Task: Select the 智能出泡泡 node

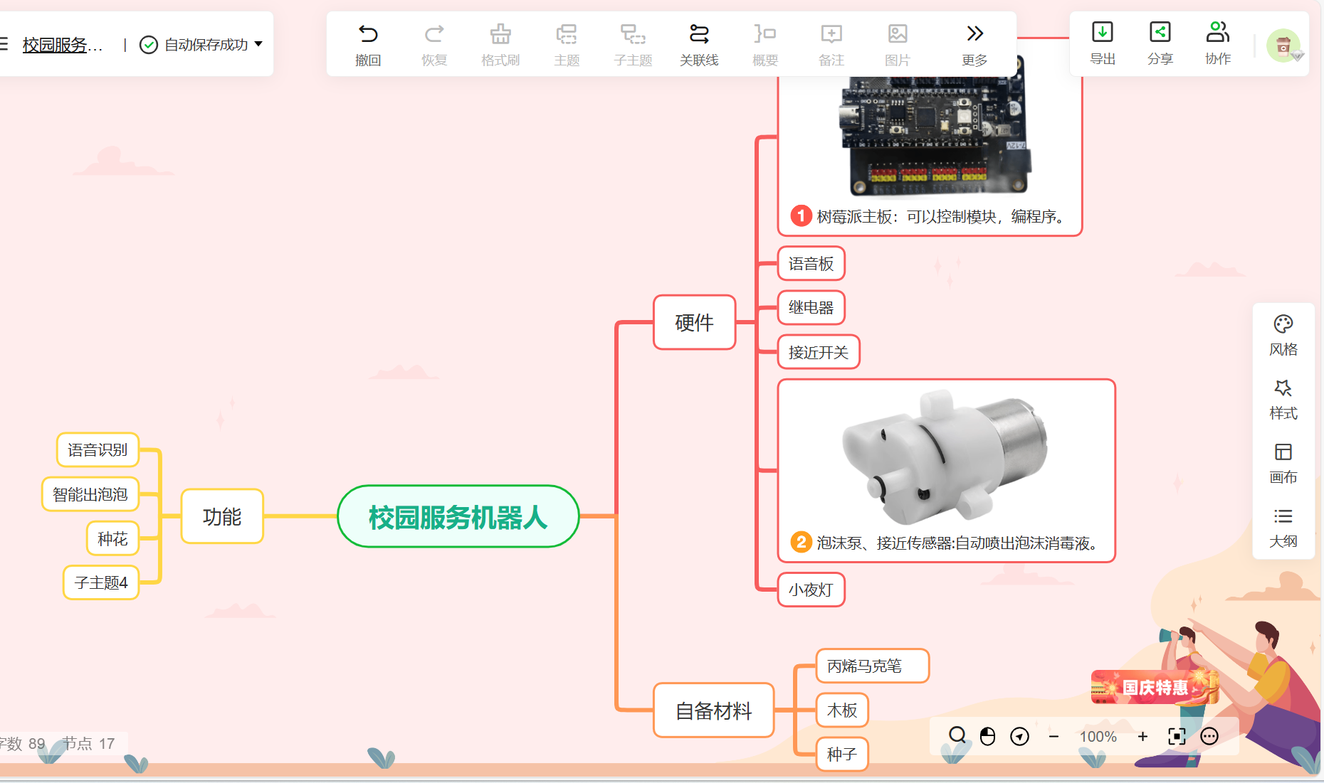Action: click(x=90, y=494)
